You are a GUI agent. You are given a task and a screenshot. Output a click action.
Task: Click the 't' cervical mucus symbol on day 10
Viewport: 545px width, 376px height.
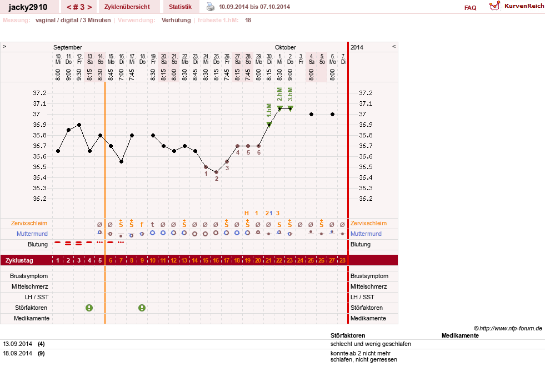152,225
